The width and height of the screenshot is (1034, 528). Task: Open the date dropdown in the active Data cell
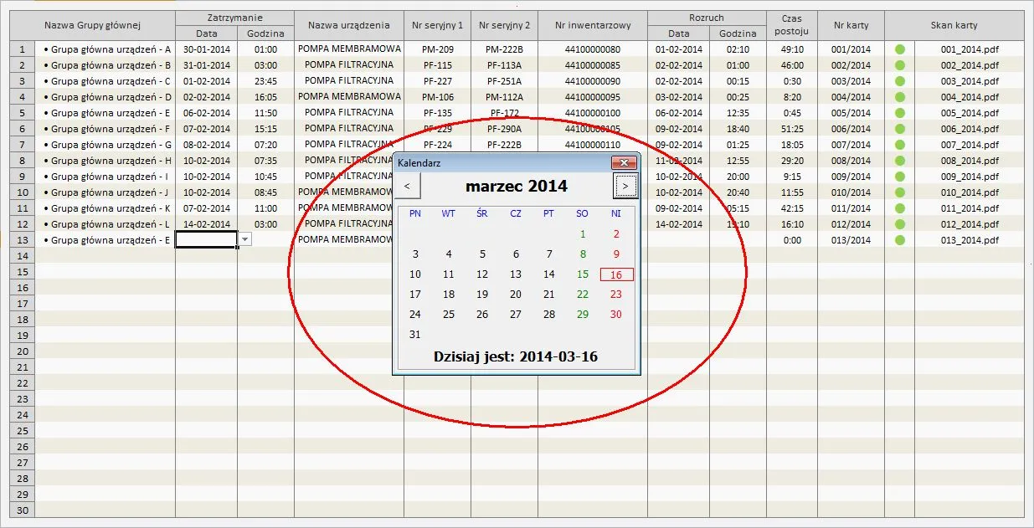tap(244, 240)
